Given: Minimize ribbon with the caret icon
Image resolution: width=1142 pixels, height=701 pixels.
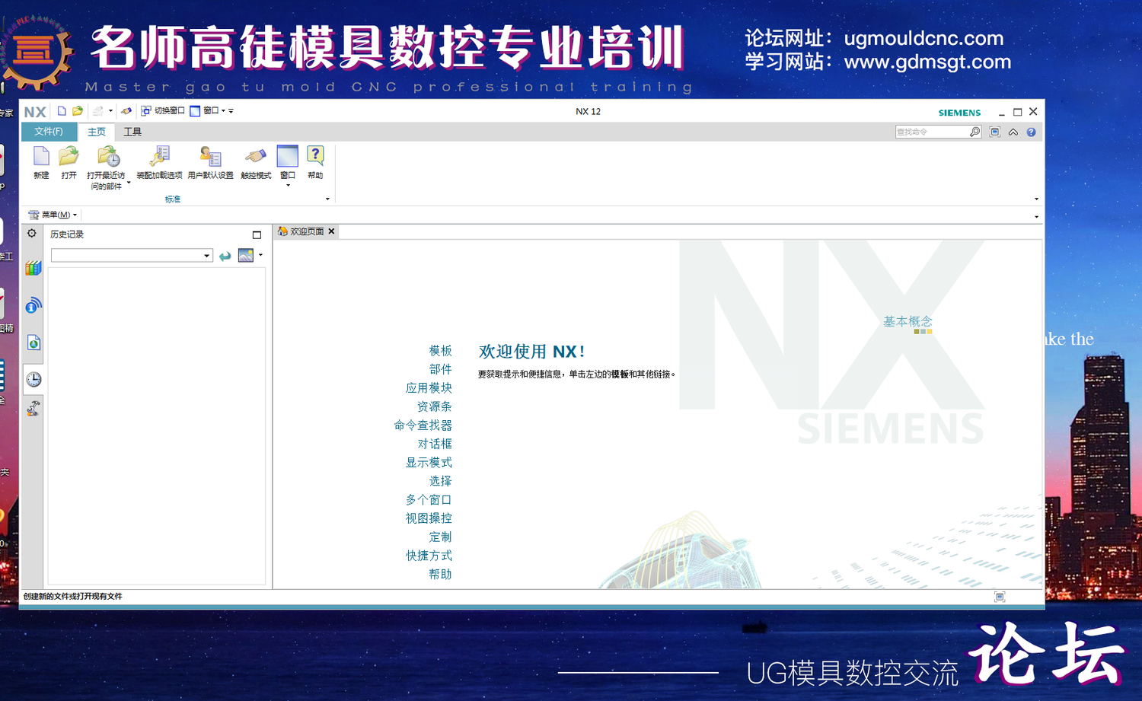Looking at the screenshot, I should pyautogui.click(x=1013, y=132).
